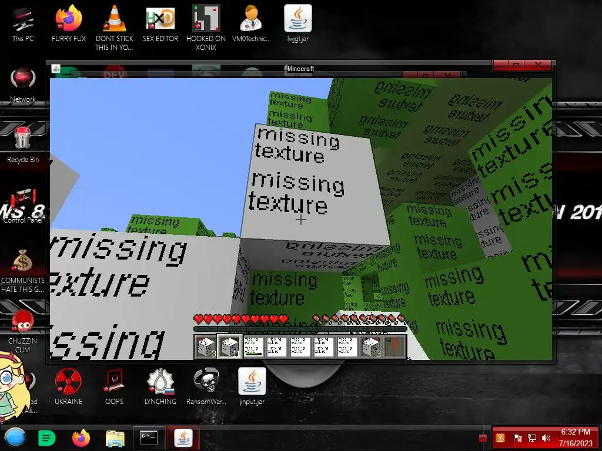Open the UKRAINE radiation symbol shortcut
This screenshot has height=451, width=602.
[x=68, y=386]
